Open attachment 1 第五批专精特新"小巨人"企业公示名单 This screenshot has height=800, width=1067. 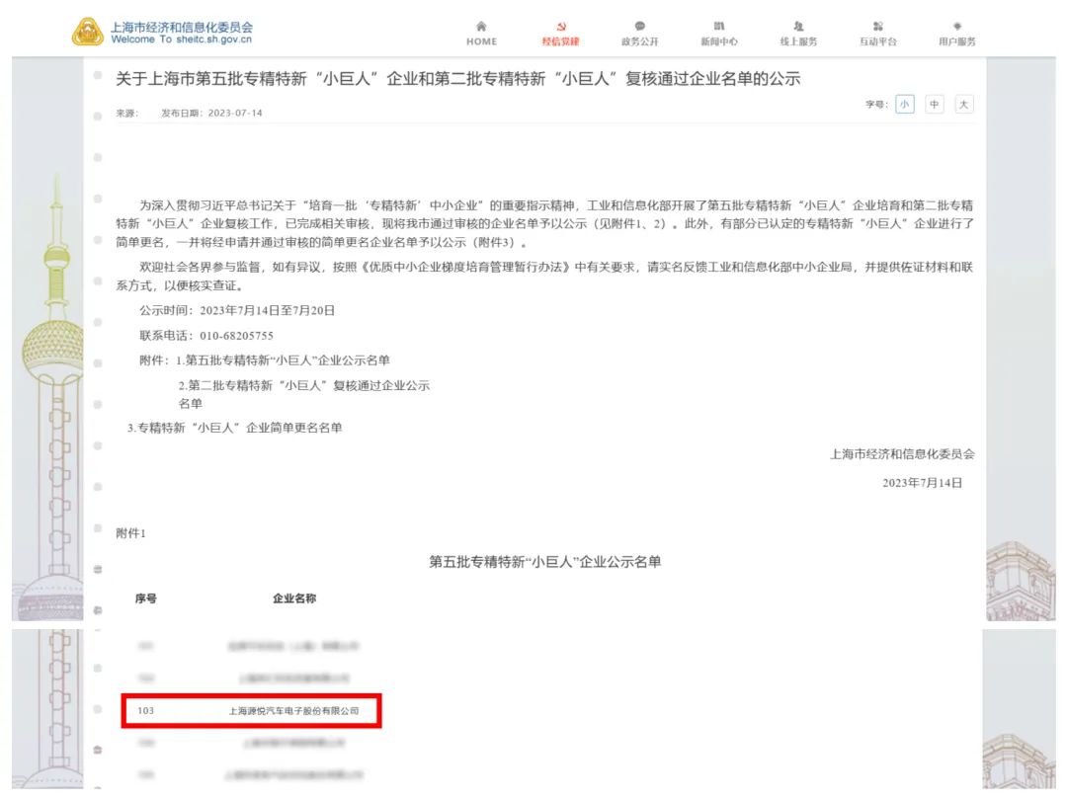(284, 360)
